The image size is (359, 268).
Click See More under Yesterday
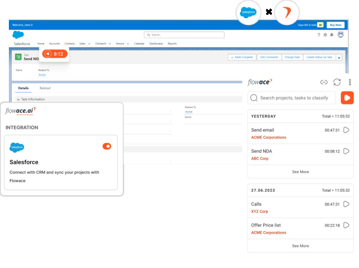click(300, 172)
